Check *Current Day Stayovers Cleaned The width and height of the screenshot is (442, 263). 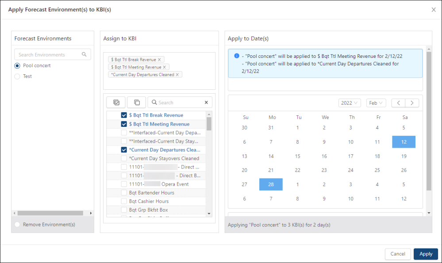pyautogui.click(x=124, y=158)
